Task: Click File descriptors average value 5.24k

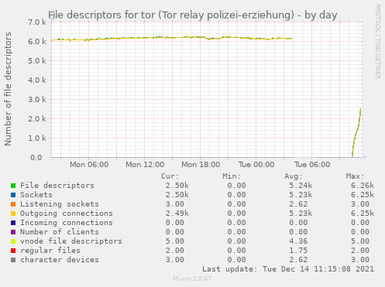Action: (x=301, y=186)
